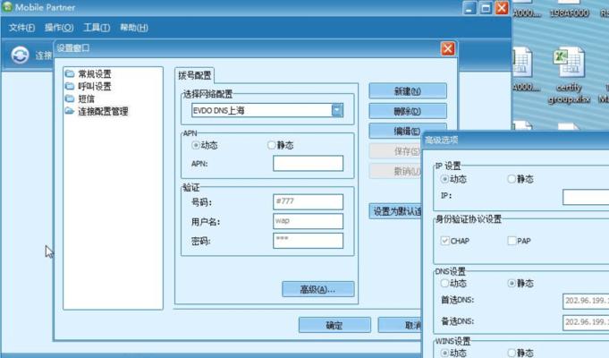Select the APN 动态 radio button
Image resolution: width=609 pixels, height=358 pixels.
tap(195, 145)
